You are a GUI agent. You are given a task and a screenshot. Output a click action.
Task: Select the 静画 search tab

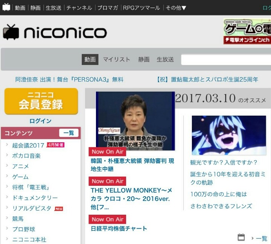pos(144,59)
